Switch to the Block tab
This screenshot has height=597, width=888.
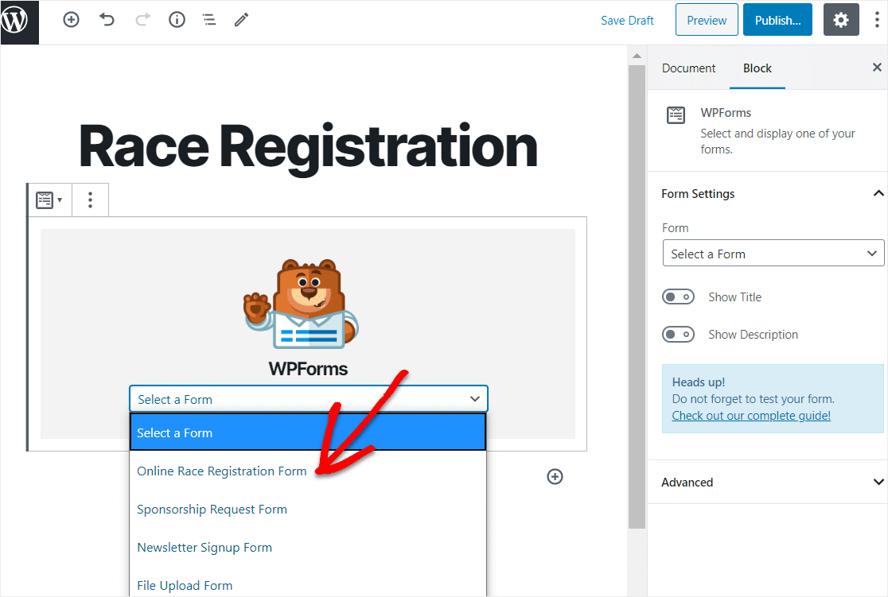[758, 68]
